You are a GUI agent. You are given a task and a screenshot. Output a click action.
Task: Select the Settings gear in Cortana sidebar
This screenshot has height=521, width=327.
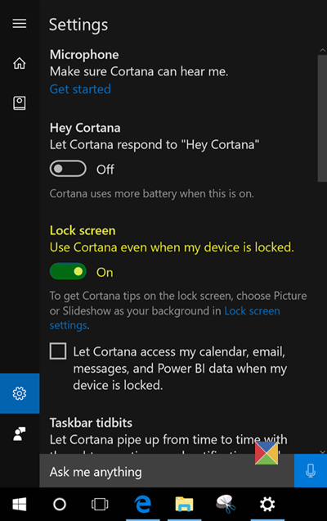(x=20, y=393)
